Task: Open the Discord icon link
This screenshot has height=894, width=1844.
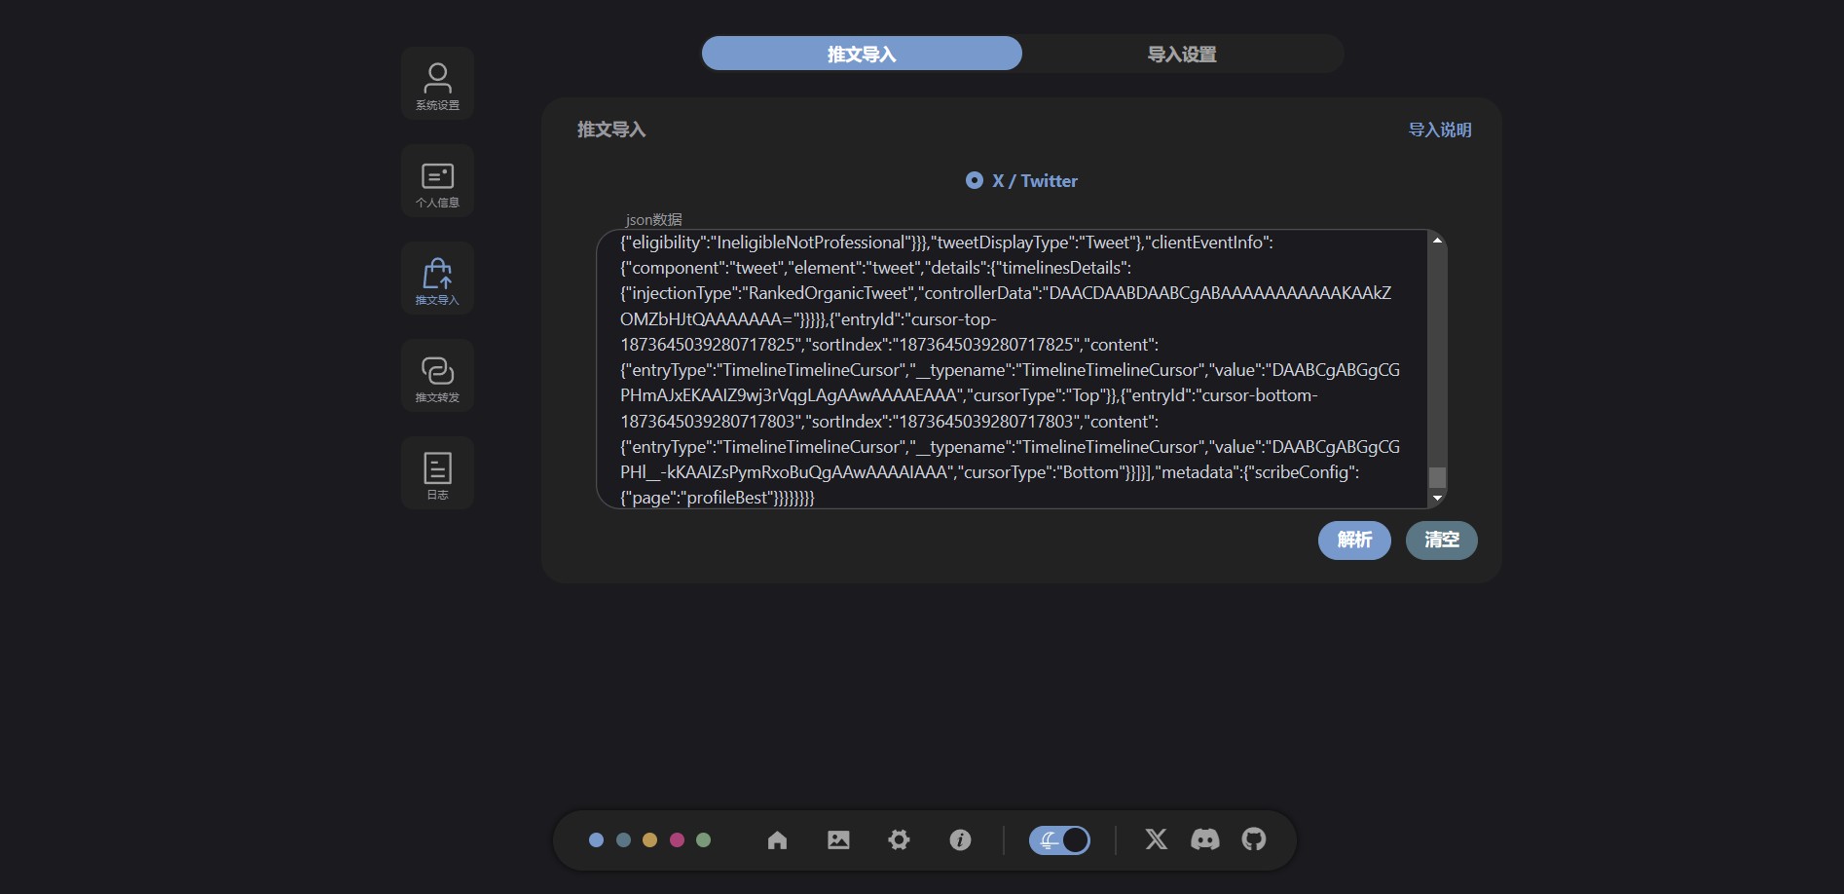Action: [1204, 839]
